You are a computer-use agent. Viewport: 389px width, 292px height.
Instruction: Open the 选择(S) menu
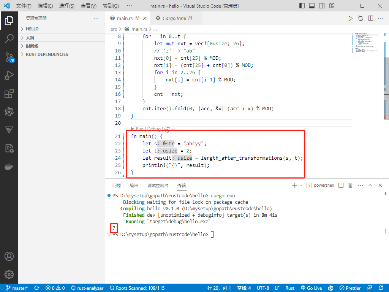click(67, 6)
